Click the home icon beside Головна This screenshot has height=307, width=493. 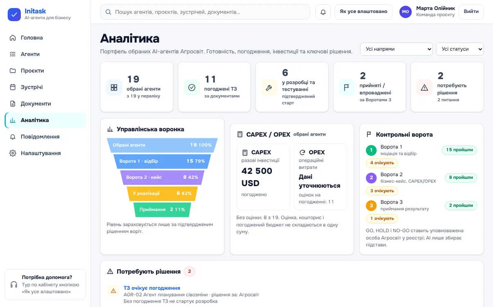tap(13, 38)
